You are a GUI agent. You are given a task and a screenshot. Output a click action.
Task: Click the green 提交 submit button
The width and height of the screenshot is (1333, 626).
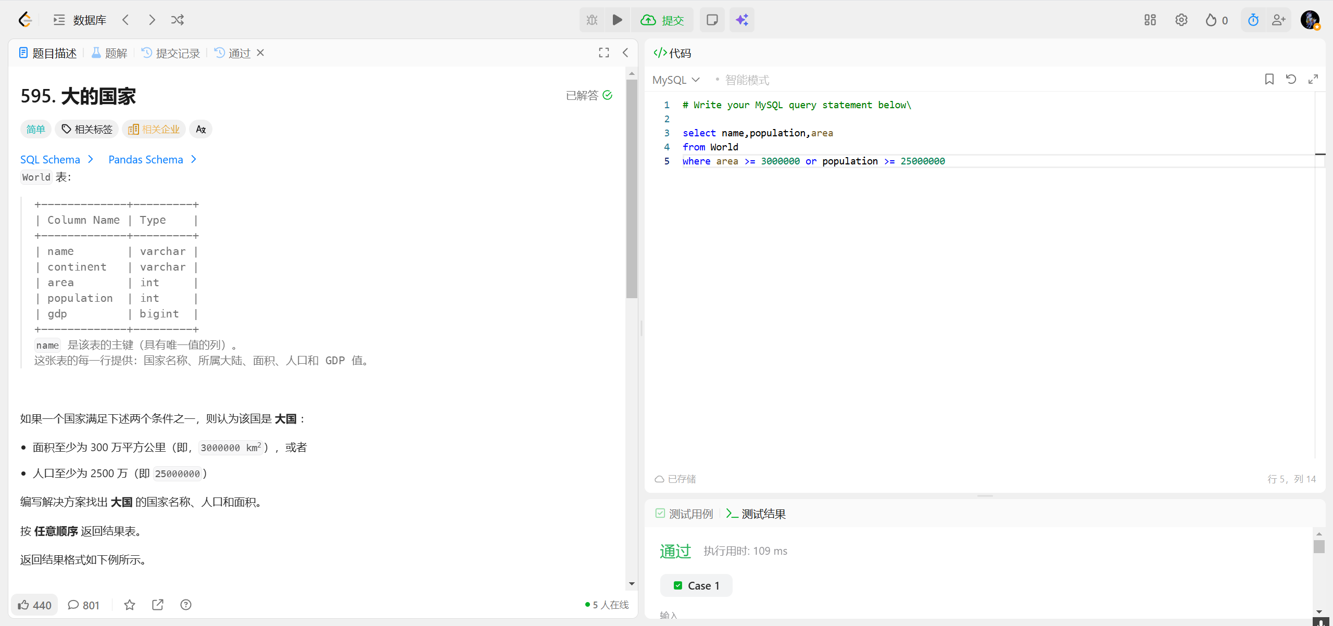click(x=662, y=20)
